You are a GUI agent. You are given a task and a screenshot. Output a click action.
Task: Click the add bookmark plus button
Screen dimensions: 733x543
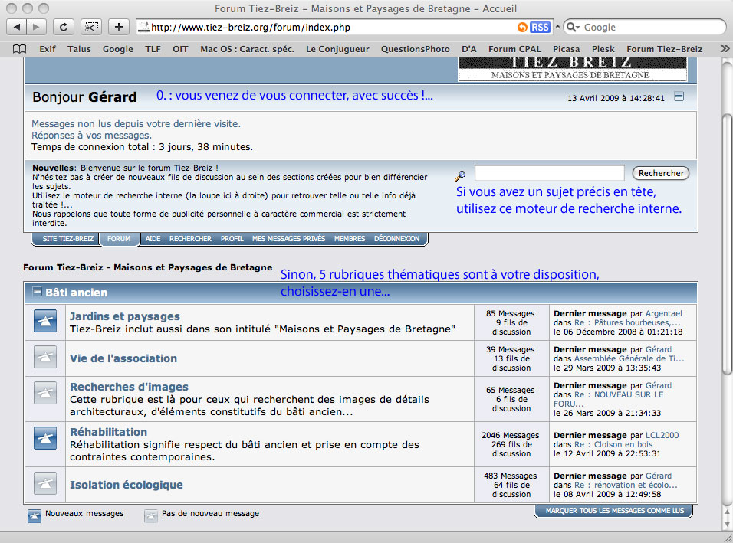[x=118, y=27]
